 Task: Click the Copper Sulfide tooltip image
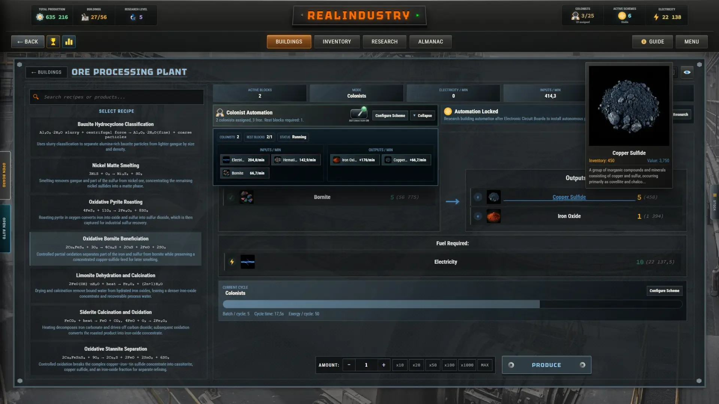[629, 106]
